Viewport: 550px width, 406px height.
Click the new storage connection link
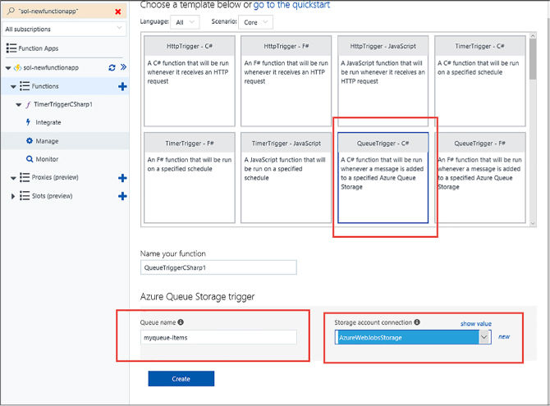(504, 336)
